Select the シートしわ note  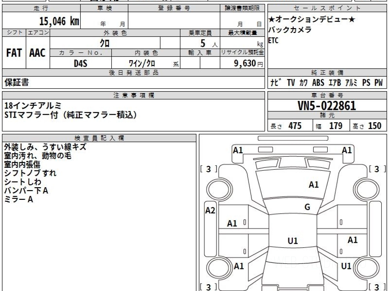(x=23, y=182)
